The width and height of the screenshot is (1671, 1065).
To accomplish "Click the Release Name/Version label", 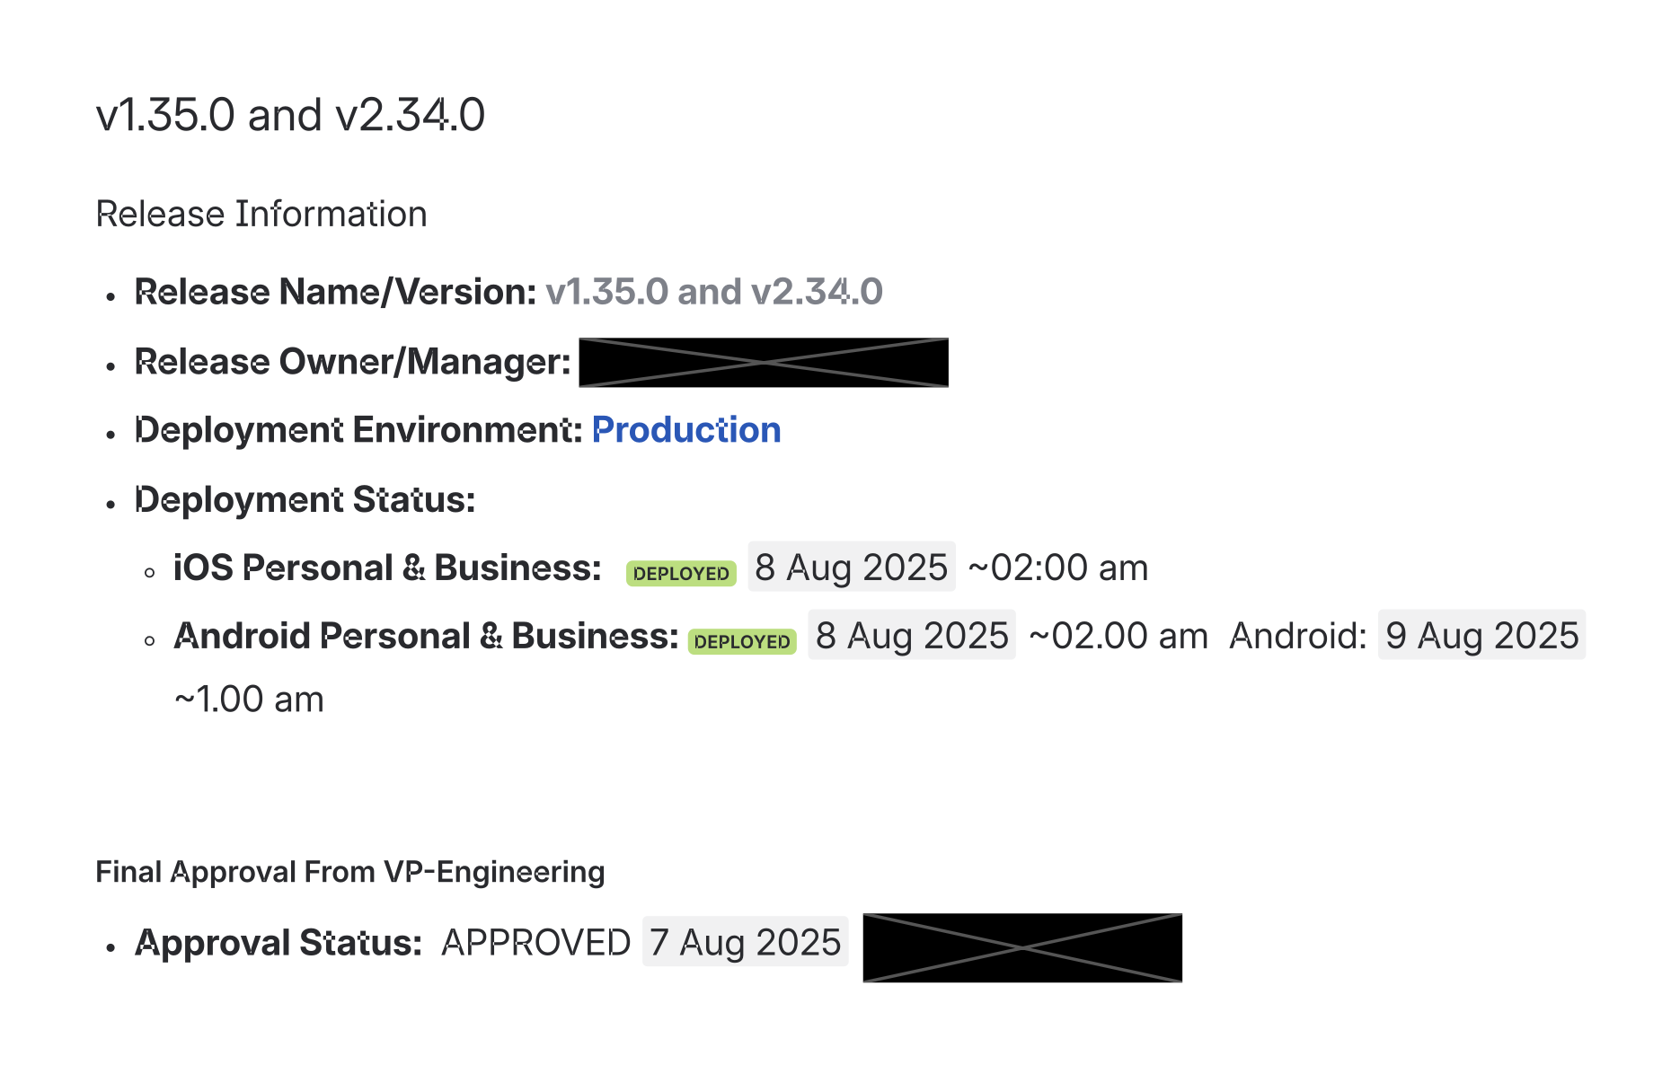I will point(335,292).
